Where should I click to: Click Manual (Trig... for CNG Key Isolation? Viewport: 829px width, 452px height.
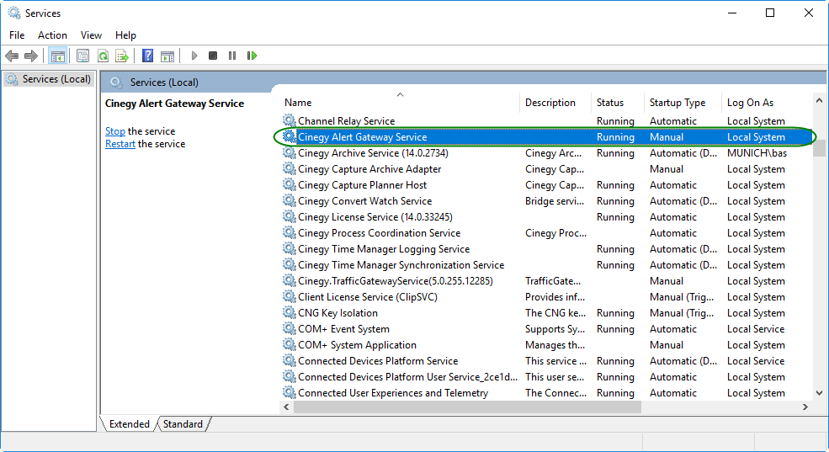682,313
